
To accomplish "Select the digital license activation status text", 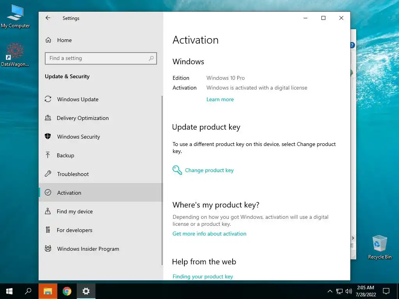I will [x=257, y=88].
